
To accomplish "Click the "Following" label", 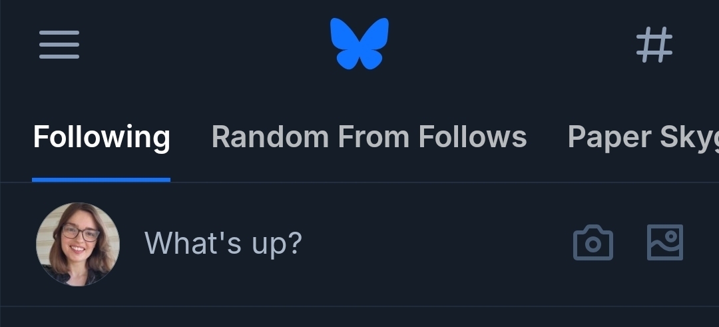I will click(102, 137).
